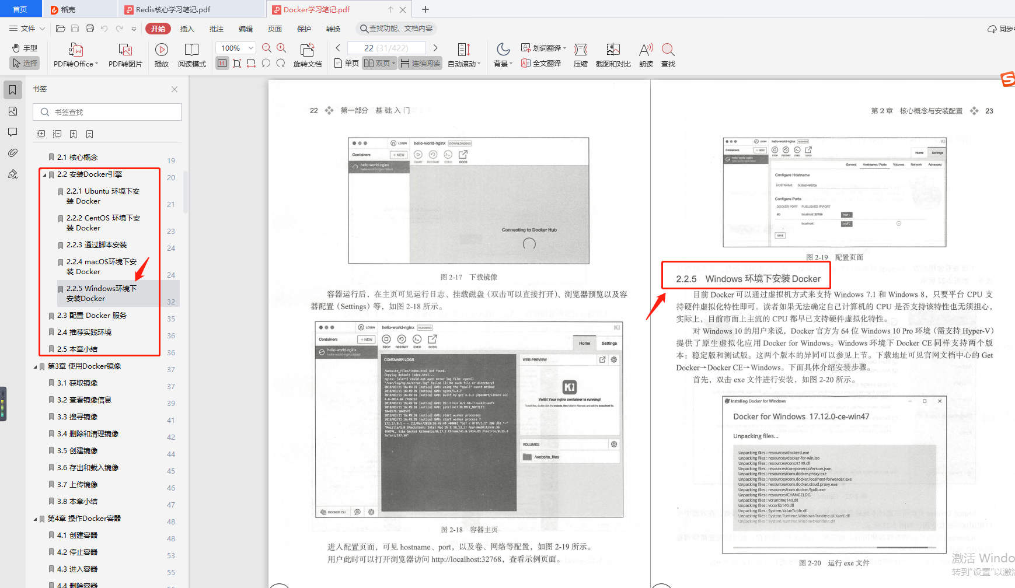Open file with the folder icon

(x=60, y=29)
